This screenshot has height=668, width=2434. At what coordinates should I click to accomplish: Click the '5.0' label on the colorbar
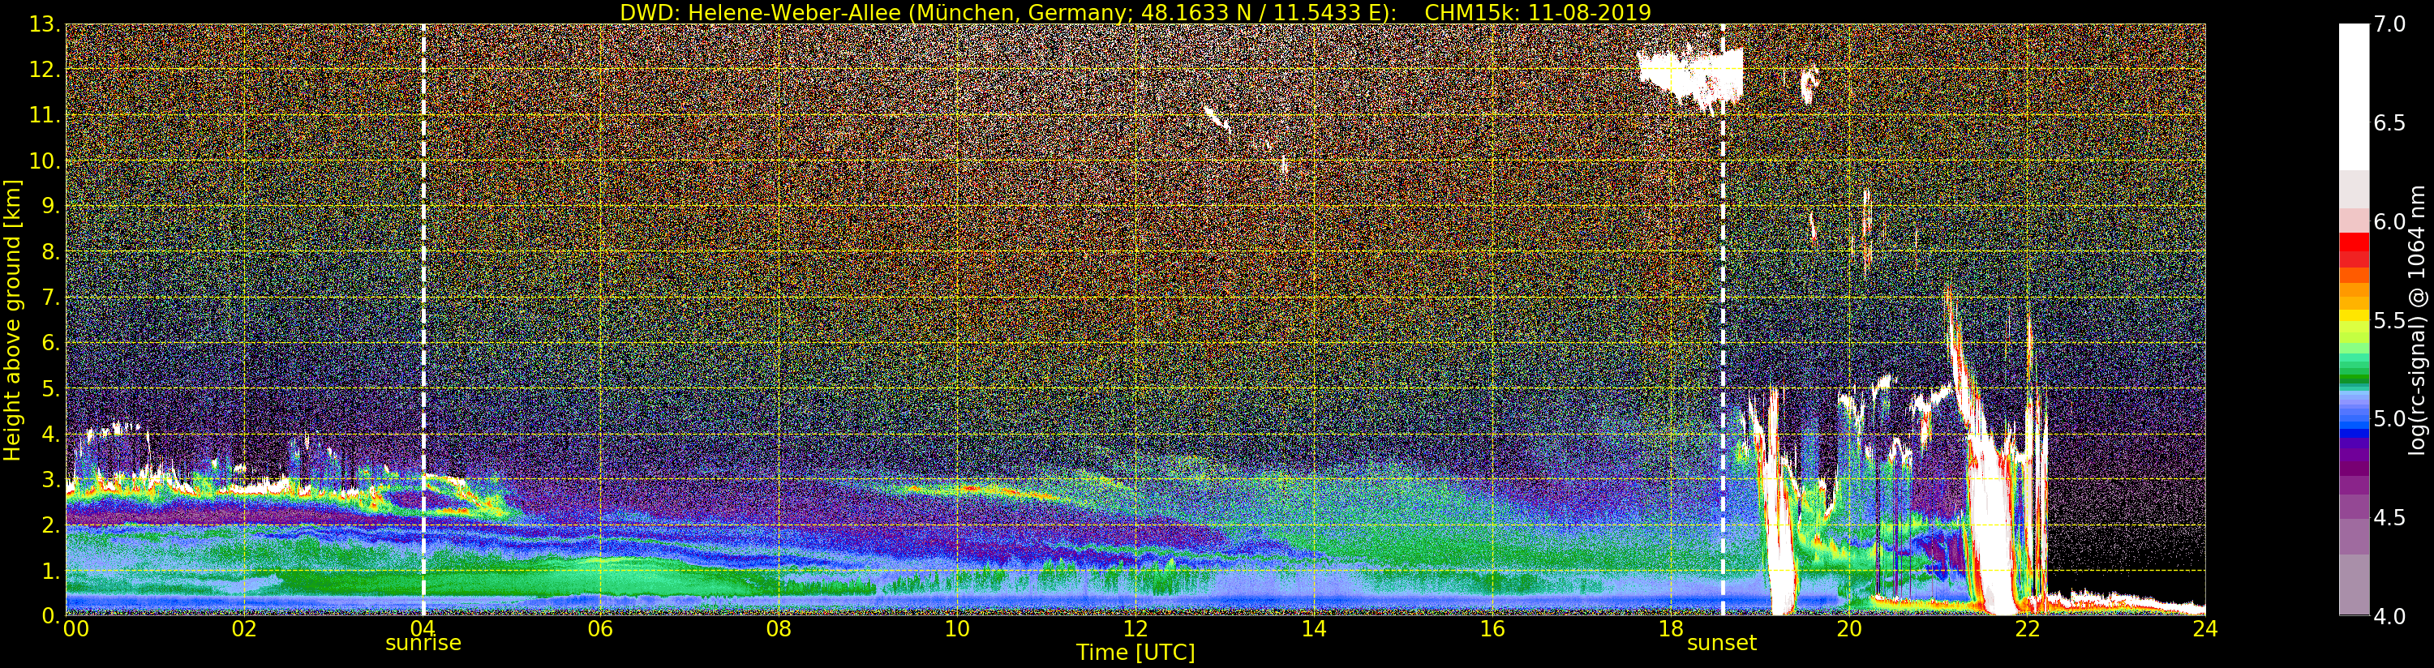point(2389,418)
